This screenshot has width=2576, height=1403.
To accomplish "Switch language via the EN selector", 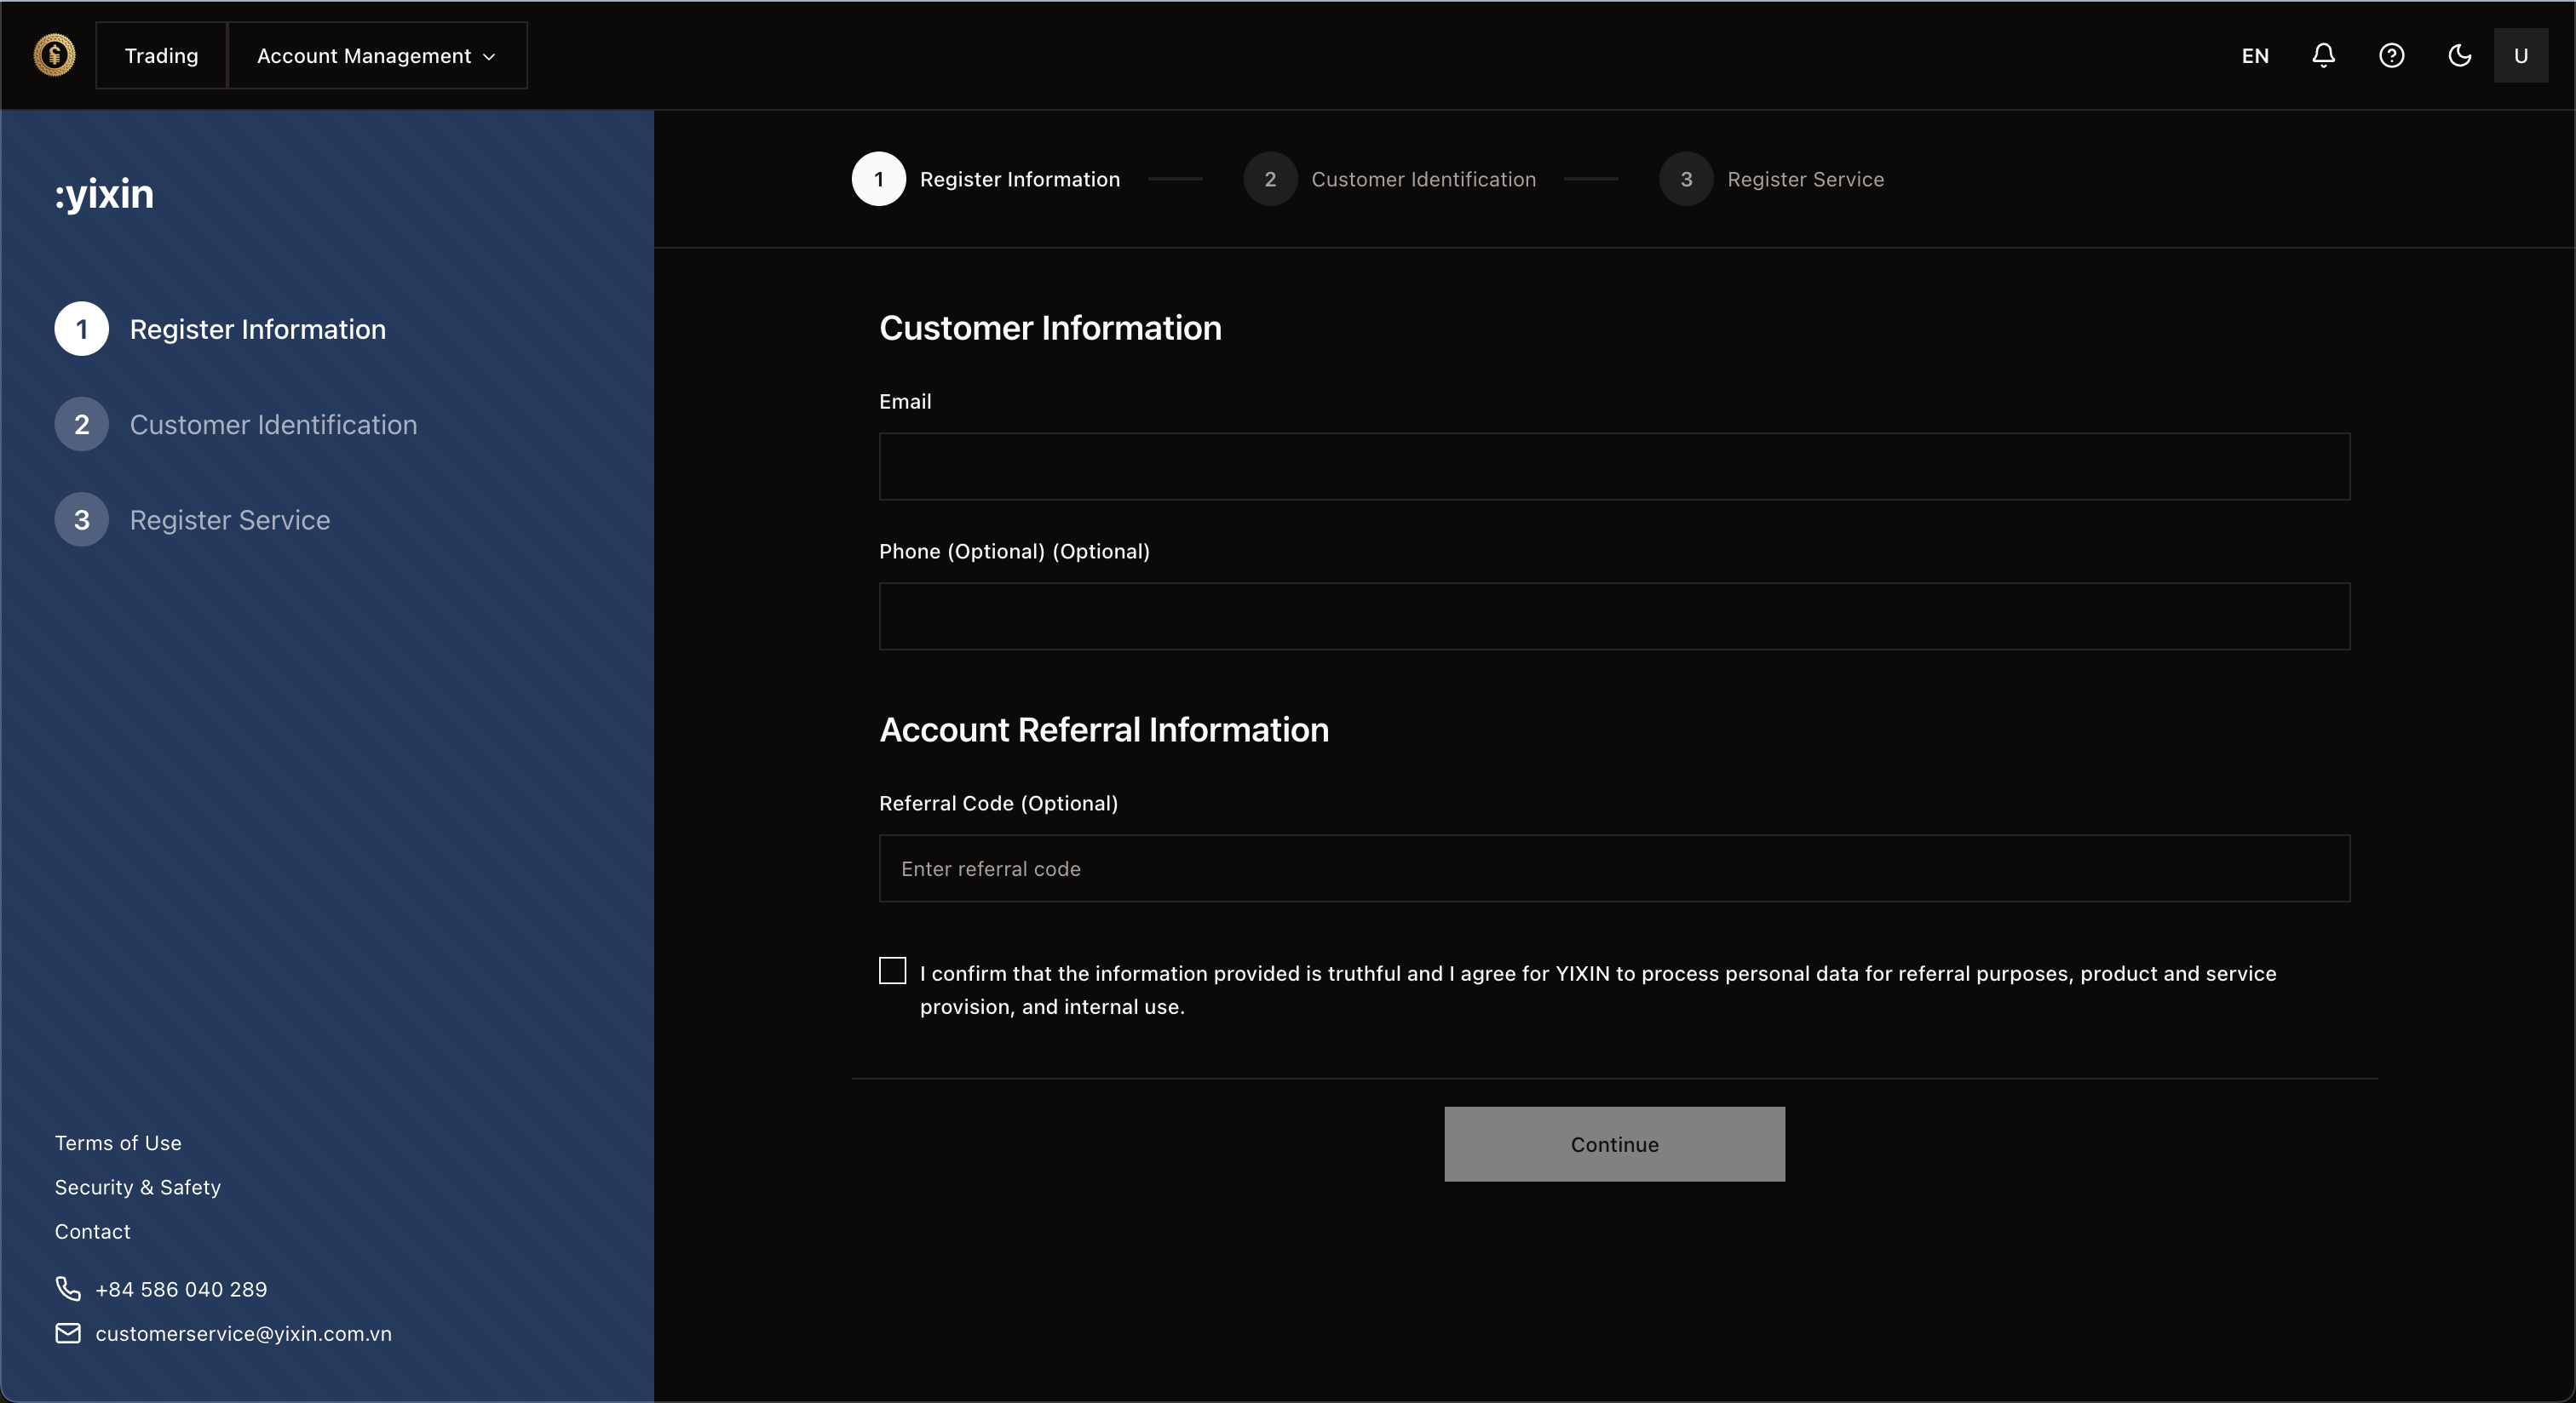I will pos(2254,56).
